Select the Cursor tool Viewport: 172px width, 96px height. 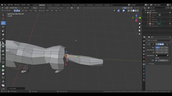[x=3, y=19]
